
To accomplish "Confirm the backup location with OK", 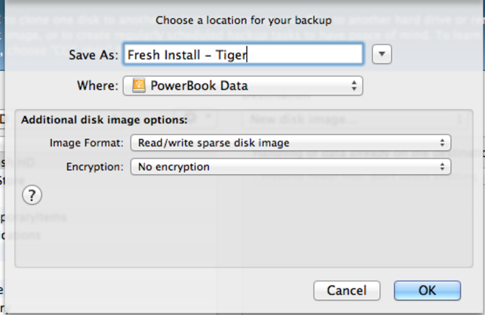I will coord(427,290).
